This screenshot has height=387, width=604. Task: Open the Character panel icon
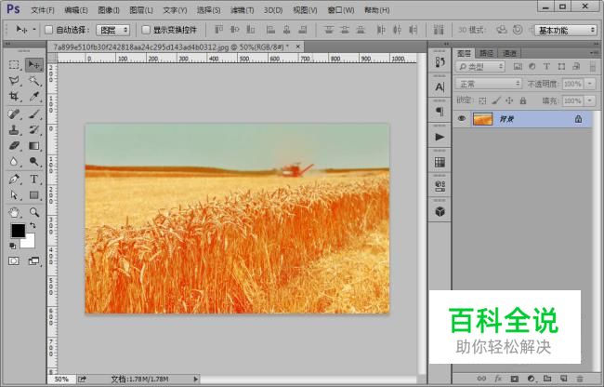pos(440,87)
